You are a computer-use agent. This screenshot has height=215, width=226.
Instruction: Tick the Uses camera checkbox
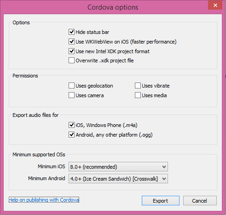[x=71, y=95]
